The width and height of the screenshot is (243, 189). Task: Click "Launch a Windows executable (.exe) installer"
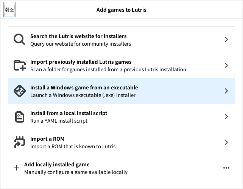coord(83,95)
